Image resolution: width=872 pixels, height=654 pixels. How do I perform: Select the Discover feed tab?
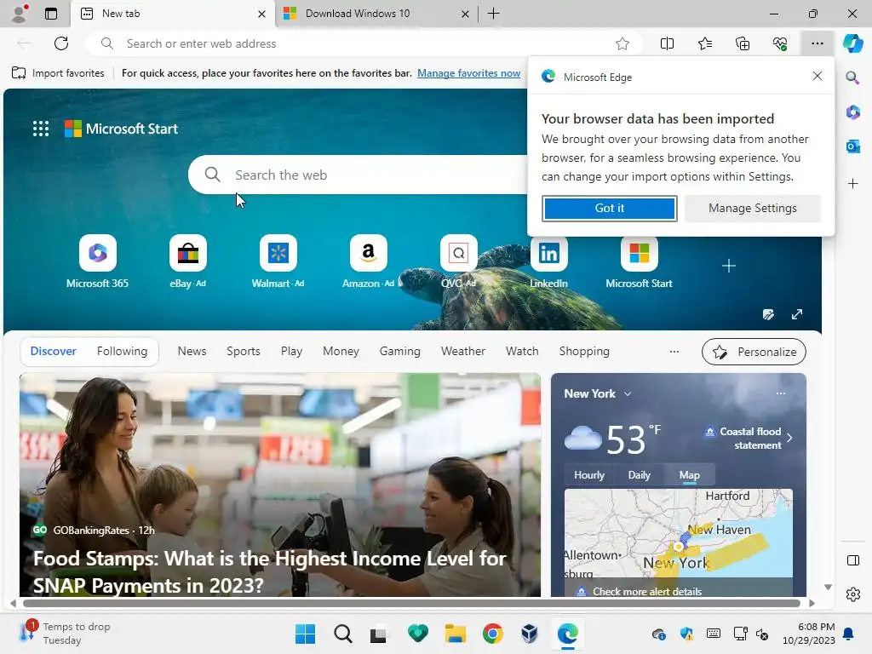click(x=54, y=352)
